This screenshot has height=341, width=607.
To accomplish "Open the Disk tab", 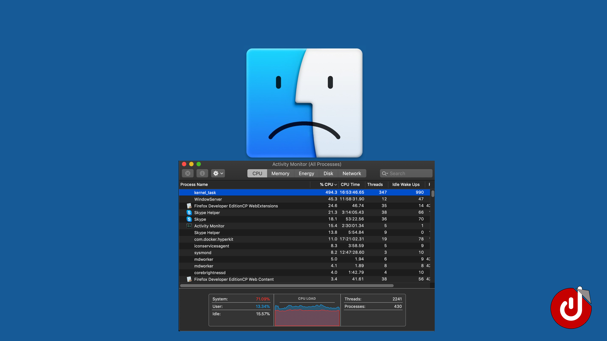I will click(x=328, y=173).
